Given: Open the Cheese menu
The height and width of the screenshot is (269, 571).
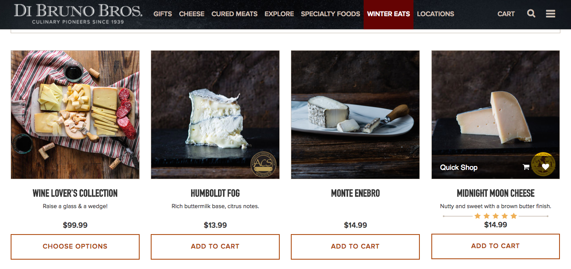Looking at the screenshot, I should (192, 14).
